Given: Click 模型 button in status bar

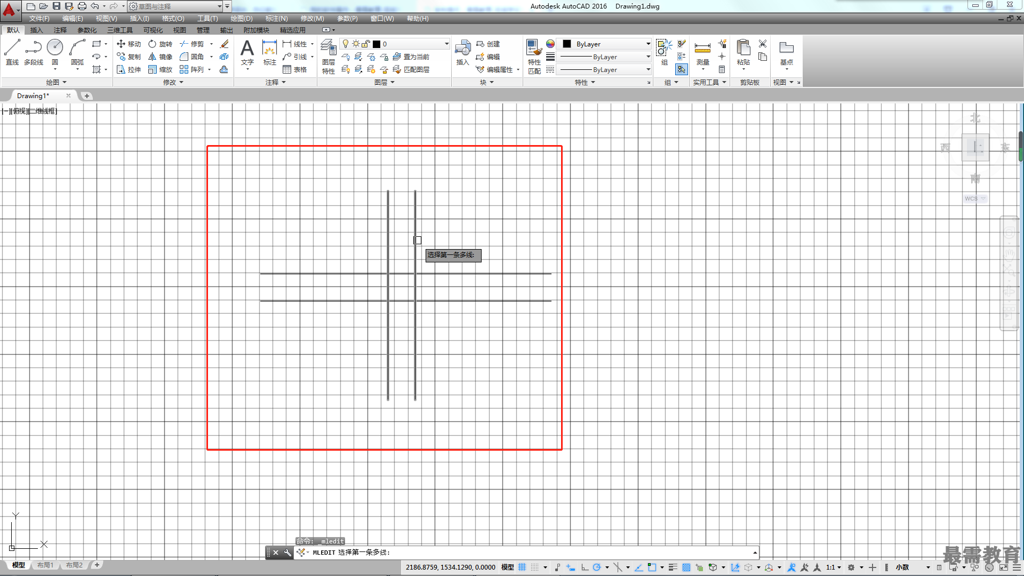Looking at the screenshot, I should [508, 567].
